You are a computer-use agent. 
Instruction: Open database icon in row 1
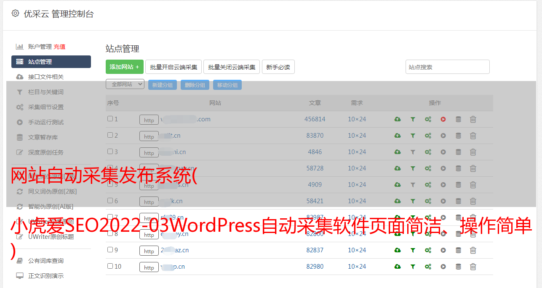pyautogui.click(x=458, y=119)
